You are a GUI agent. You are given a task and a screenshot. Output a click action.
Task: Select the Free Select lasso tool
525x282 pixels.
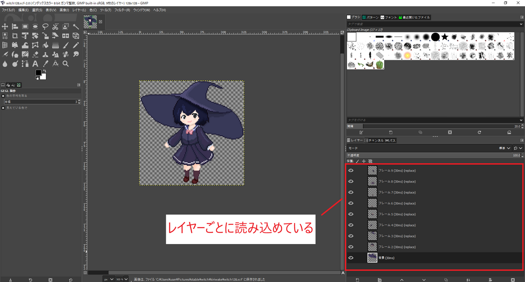coord(45,26)
